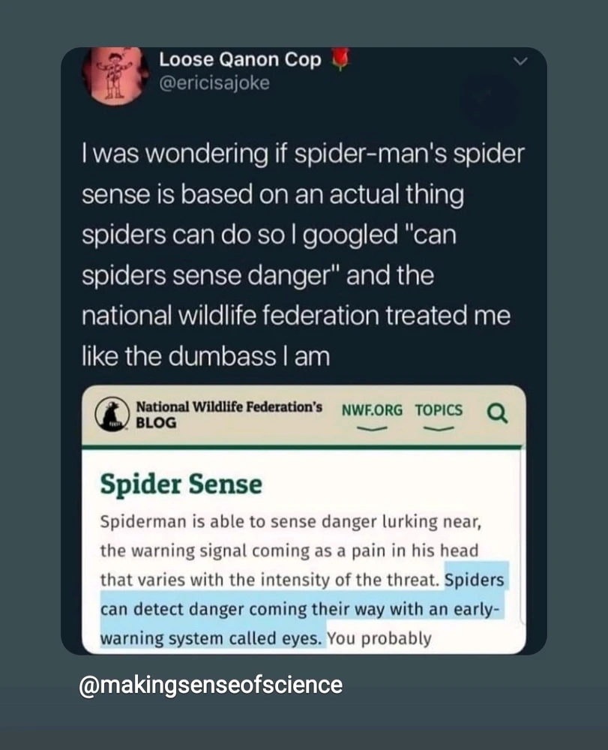
Task: Open the NWF.ORG menu item
Action: 371,410
